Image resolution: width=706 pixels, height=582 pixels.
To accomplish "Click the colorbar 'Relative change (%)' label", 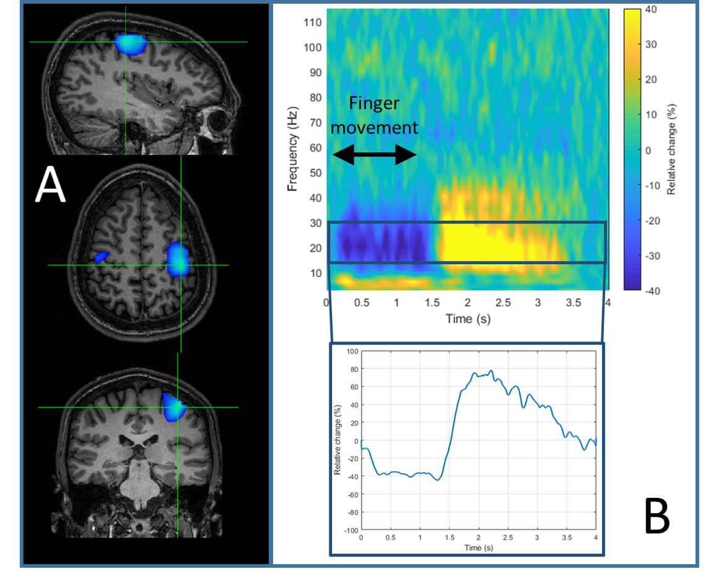I will pos(671,150).
